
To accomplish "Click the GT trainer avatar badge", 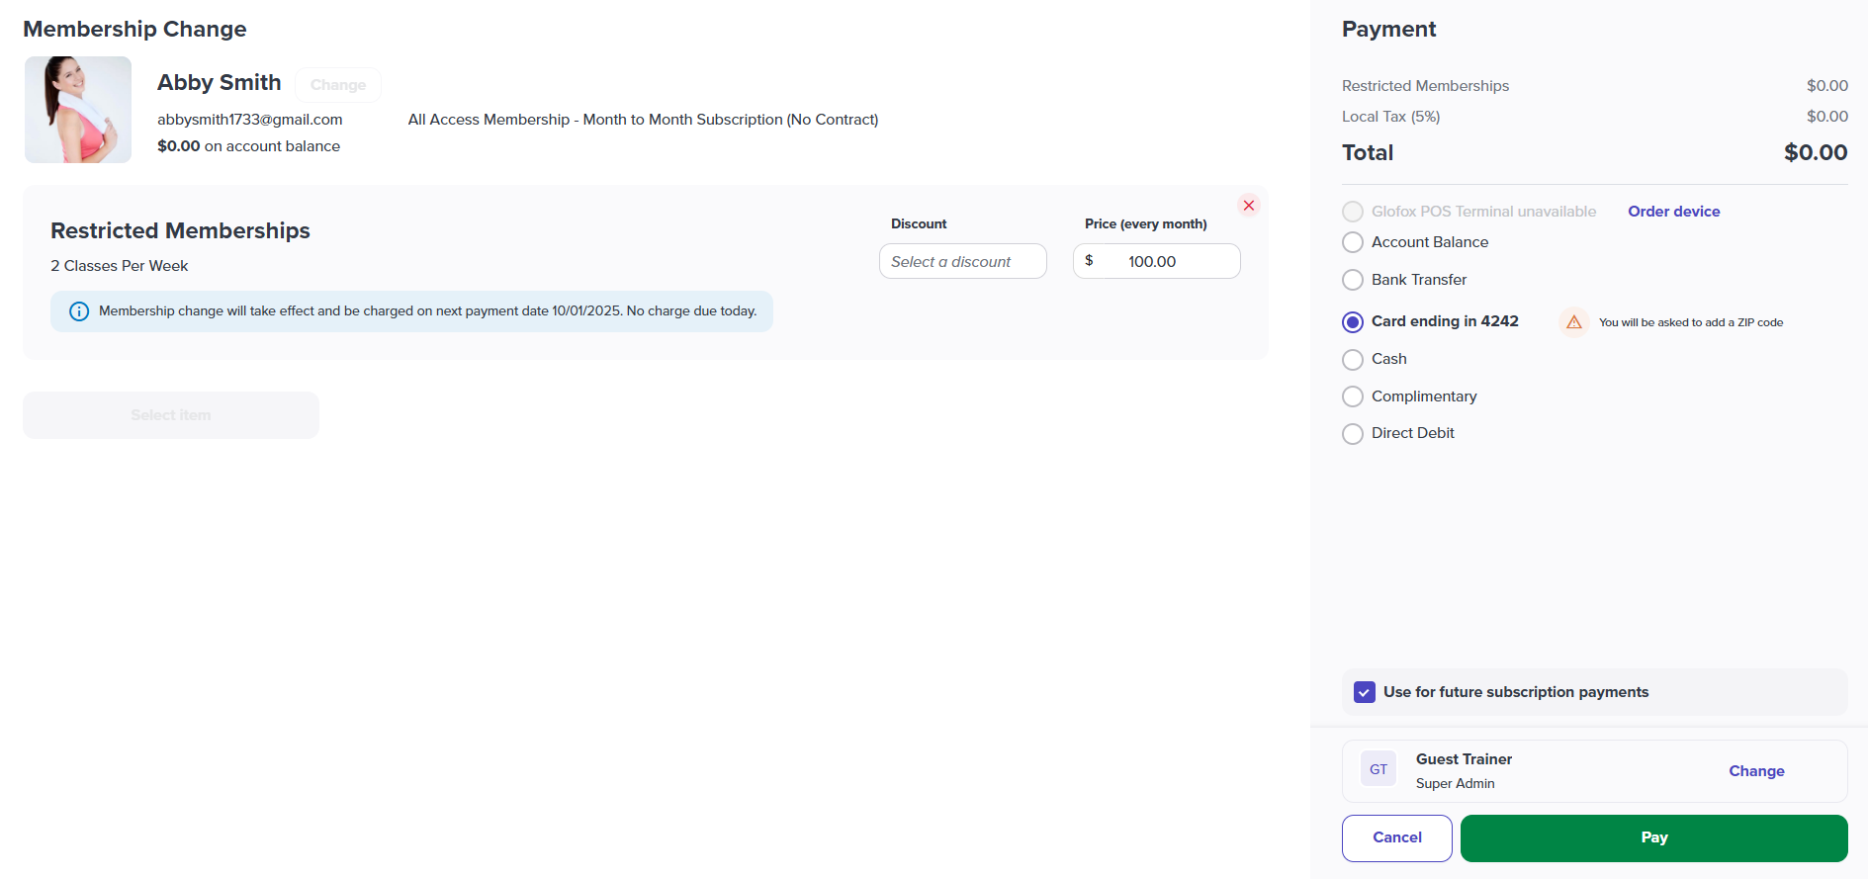I will point(1379,769).
